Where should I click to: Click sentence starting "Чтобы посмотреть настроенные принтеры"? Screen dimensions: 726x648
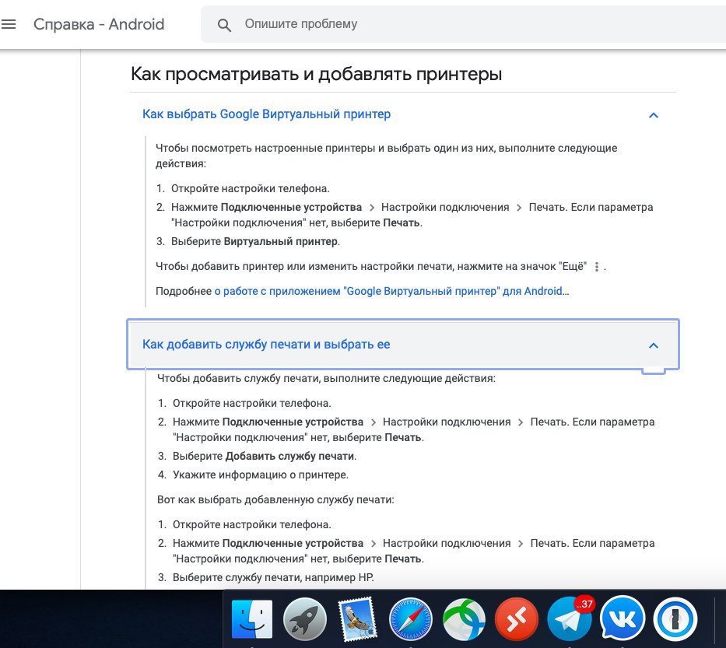(x=386, y=156)
